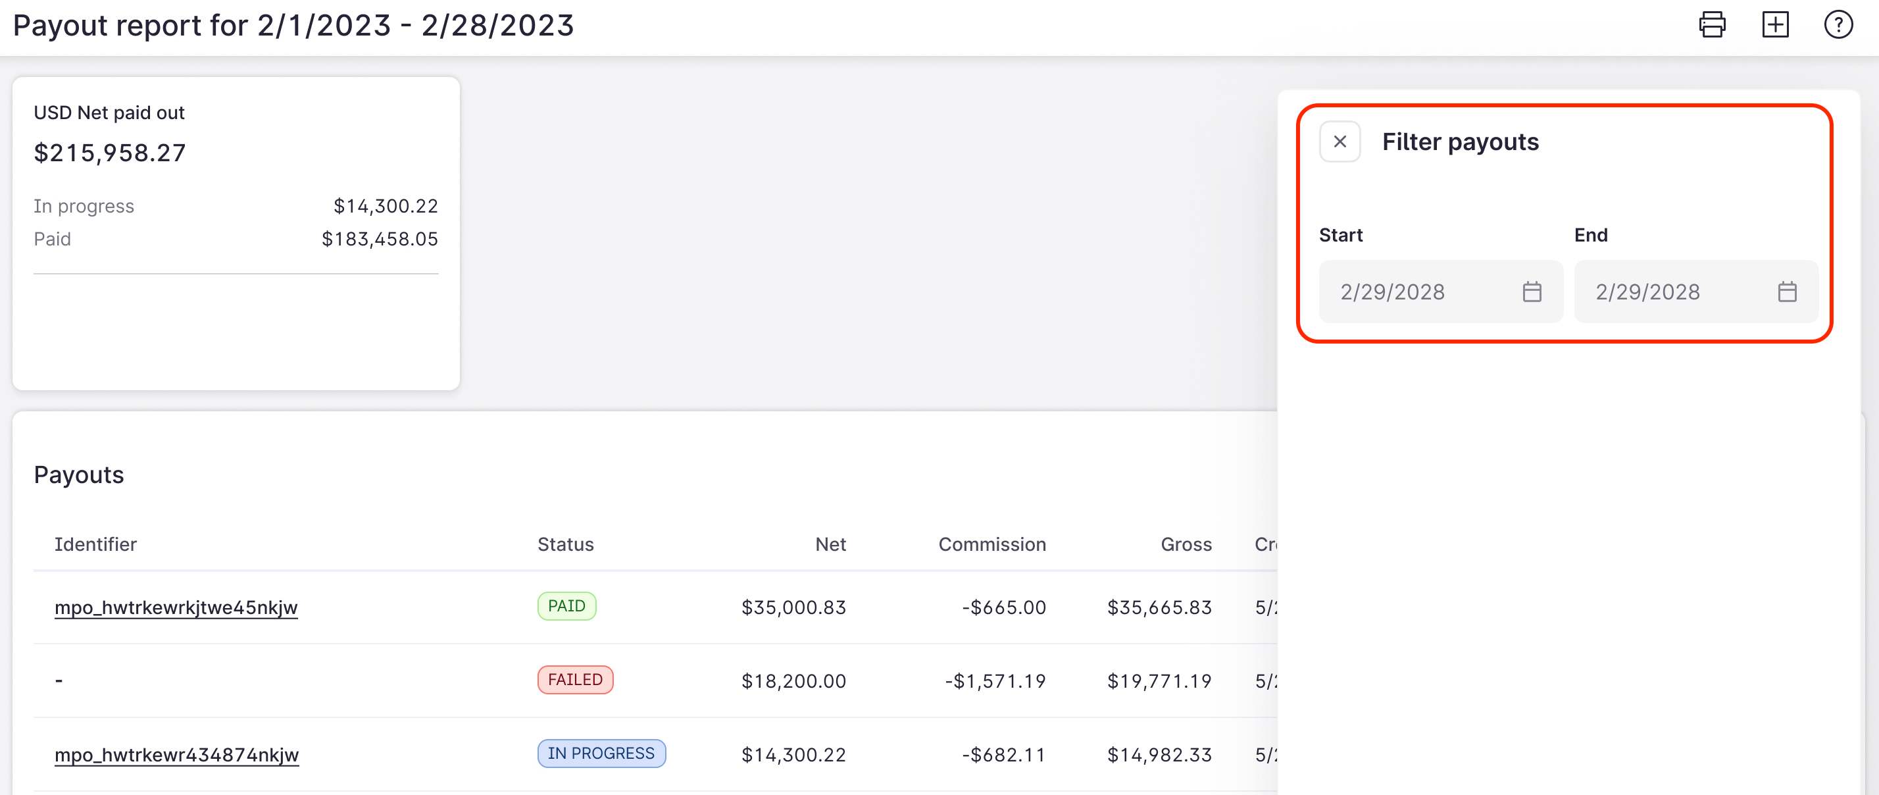Click the Gross column header
Screen dimensions: 1879x795
click(1186, 544)
